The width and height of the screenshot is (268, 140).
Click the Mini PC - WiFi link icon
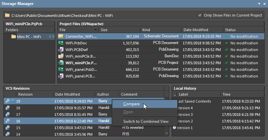[x=52, y=36]
